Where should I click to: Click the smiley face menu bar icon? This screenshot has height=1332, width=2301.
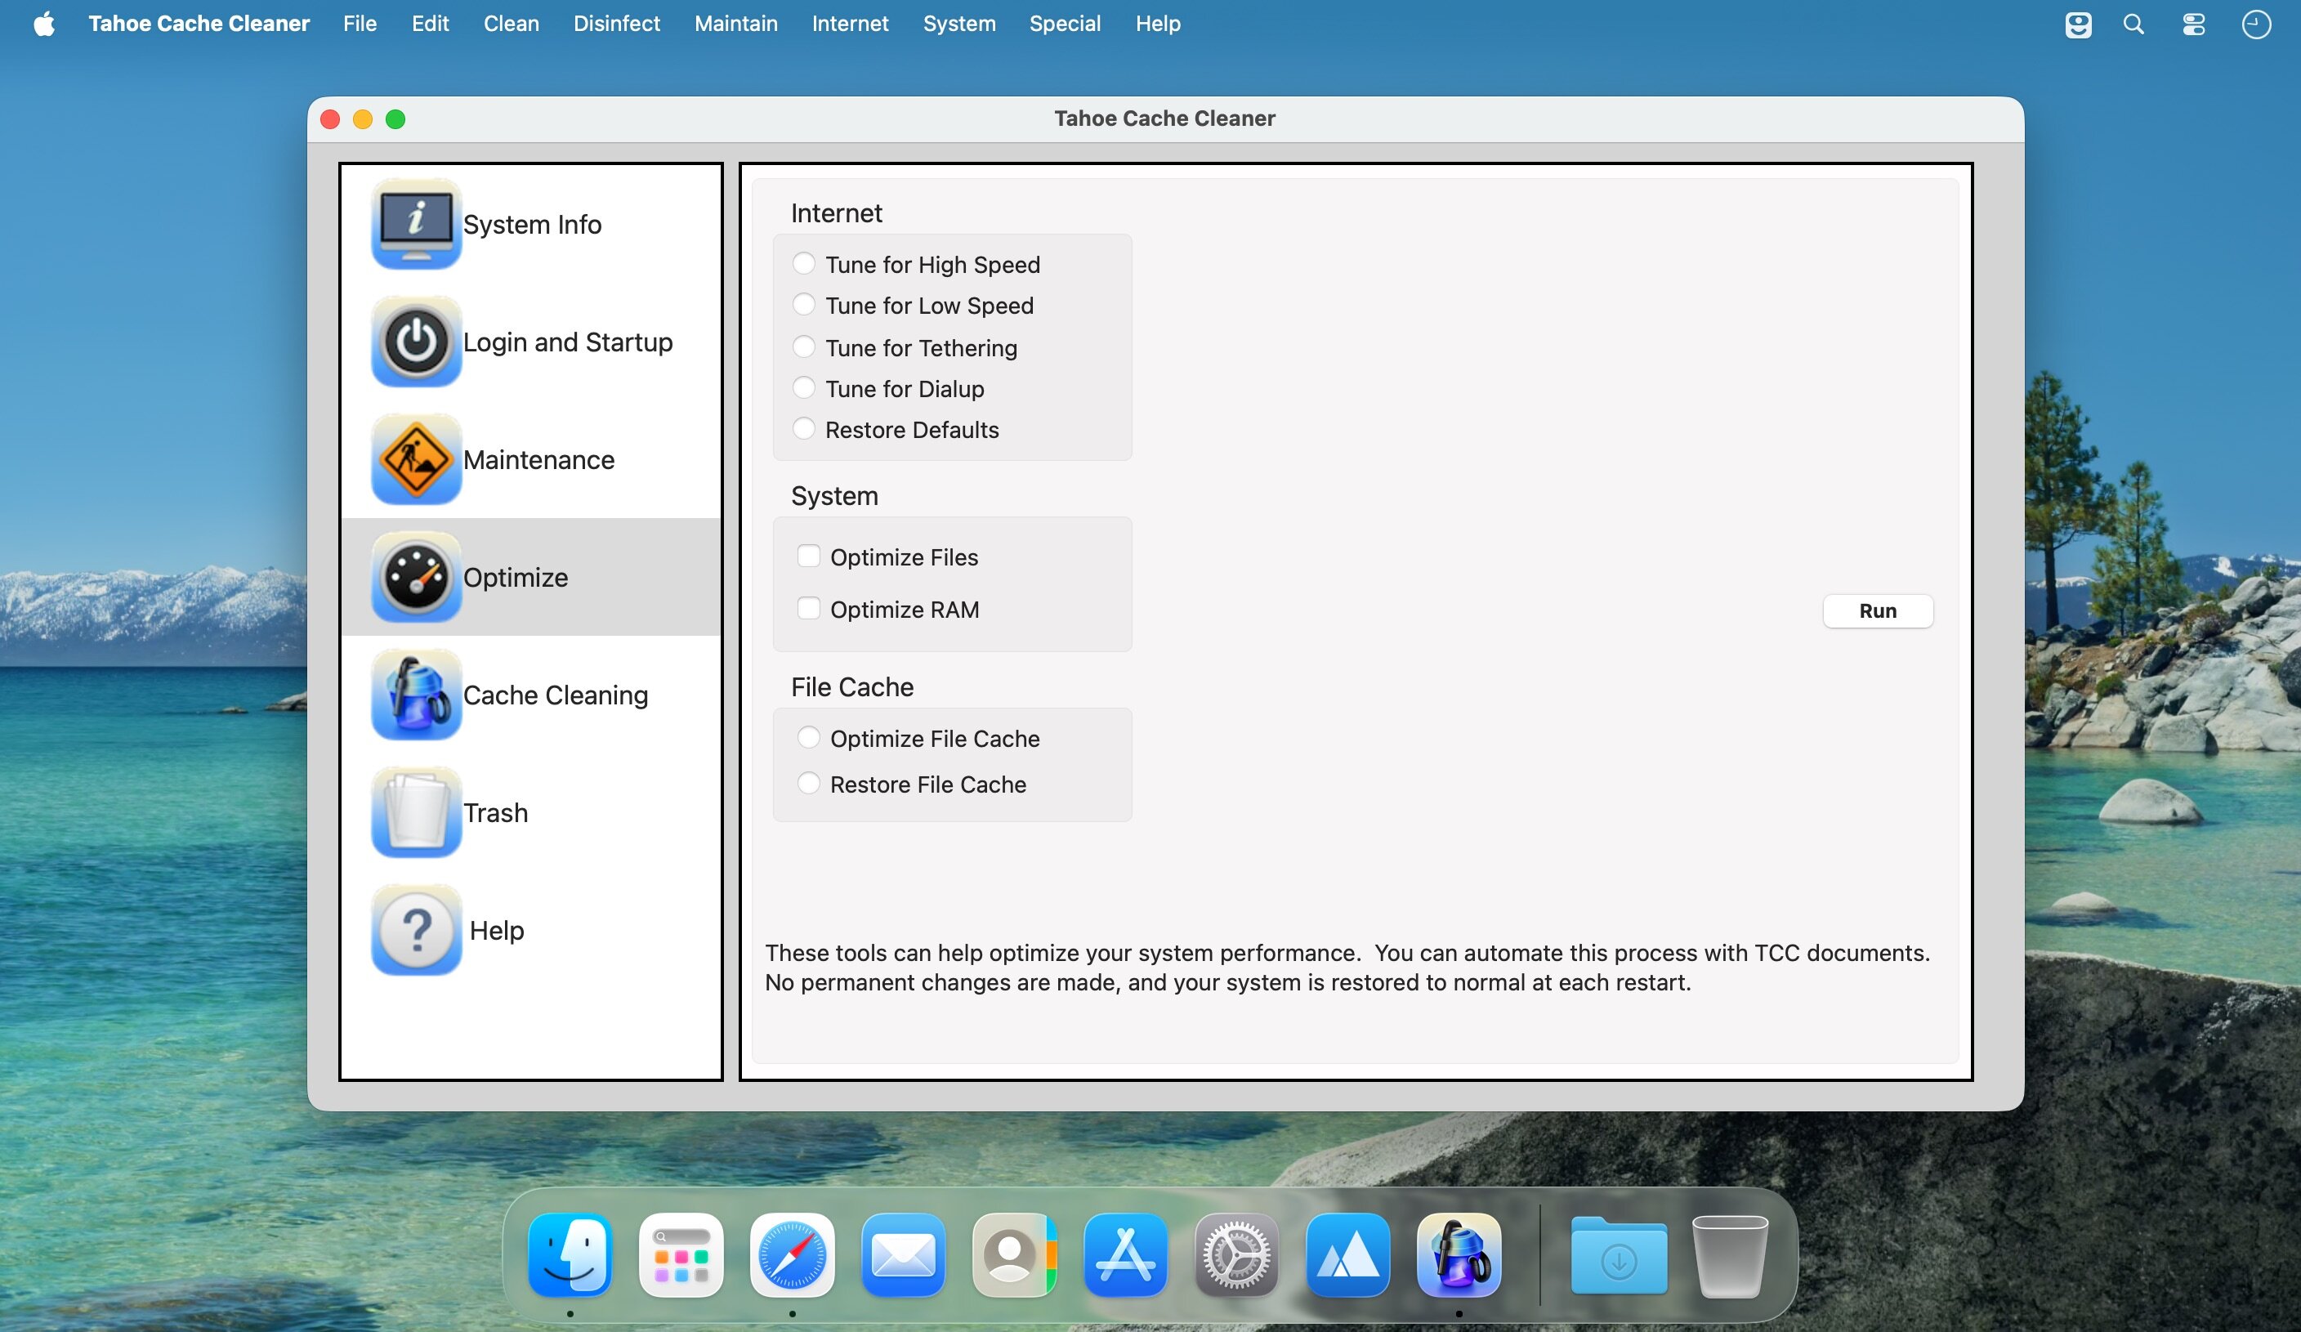(2078, 24)
